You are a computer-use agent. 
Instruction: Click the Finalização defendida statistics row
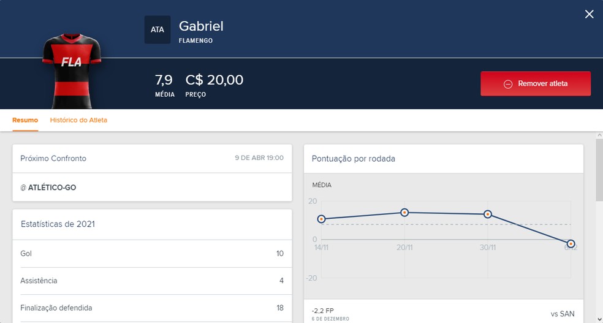153,308
